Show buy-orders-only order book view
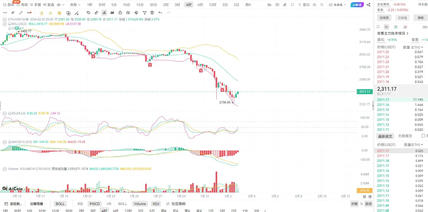This screenshot has width=428, height=212. pyautogui.click(x=396, y=27)
